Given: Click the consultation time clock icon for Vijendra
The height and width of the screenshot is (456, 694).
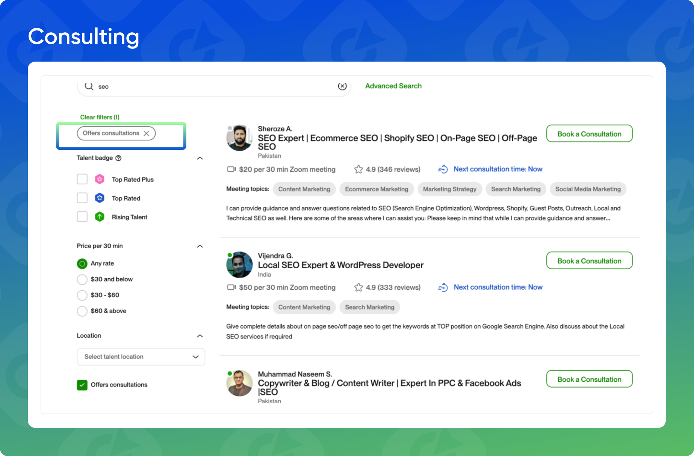Looking at the screenshot, I should pyautogui.click(x=443, y=287).
